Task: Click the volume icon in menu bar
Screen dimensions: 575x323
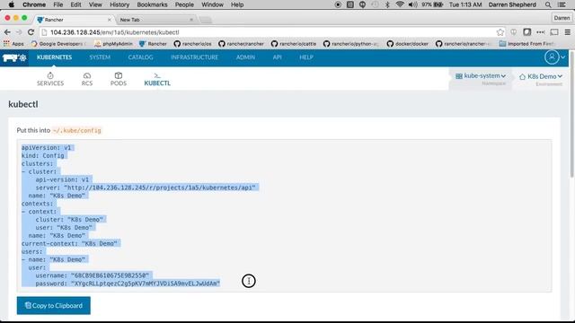Action: (412, 4)
